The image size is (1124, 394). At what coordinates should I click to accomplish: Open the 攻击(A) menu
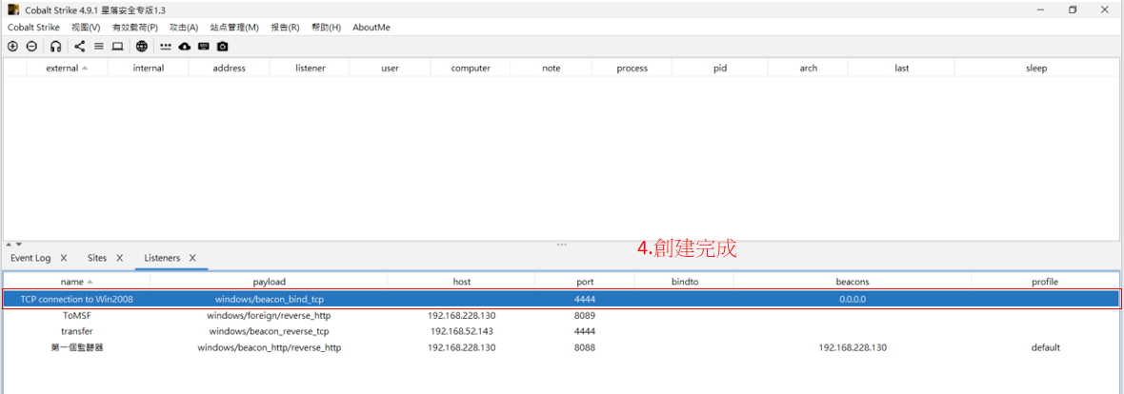coord(184,28)
